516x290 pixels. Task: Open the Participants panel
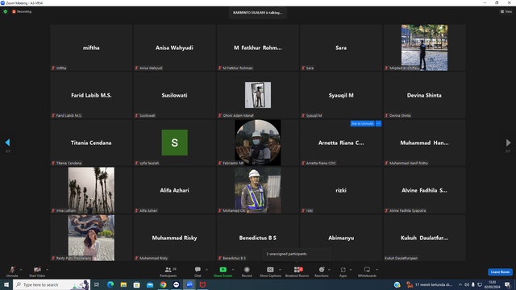169,271
